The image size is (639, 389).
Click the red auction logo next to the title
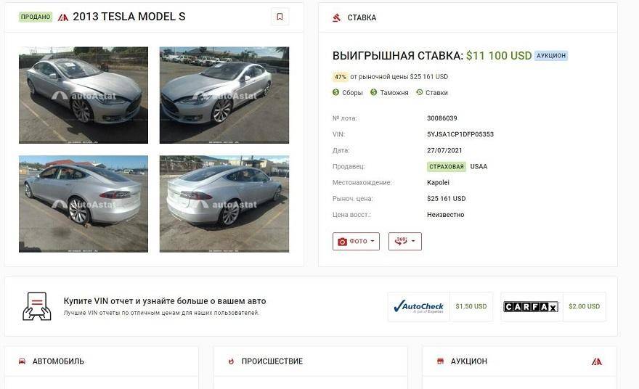point(63,17)
